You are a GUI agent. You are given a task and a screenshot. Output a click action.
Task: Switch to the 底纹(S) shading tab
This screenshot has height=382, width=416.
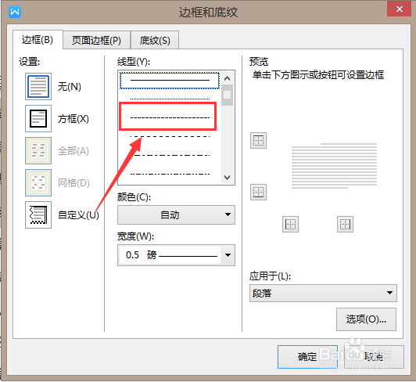coord(155,41)
